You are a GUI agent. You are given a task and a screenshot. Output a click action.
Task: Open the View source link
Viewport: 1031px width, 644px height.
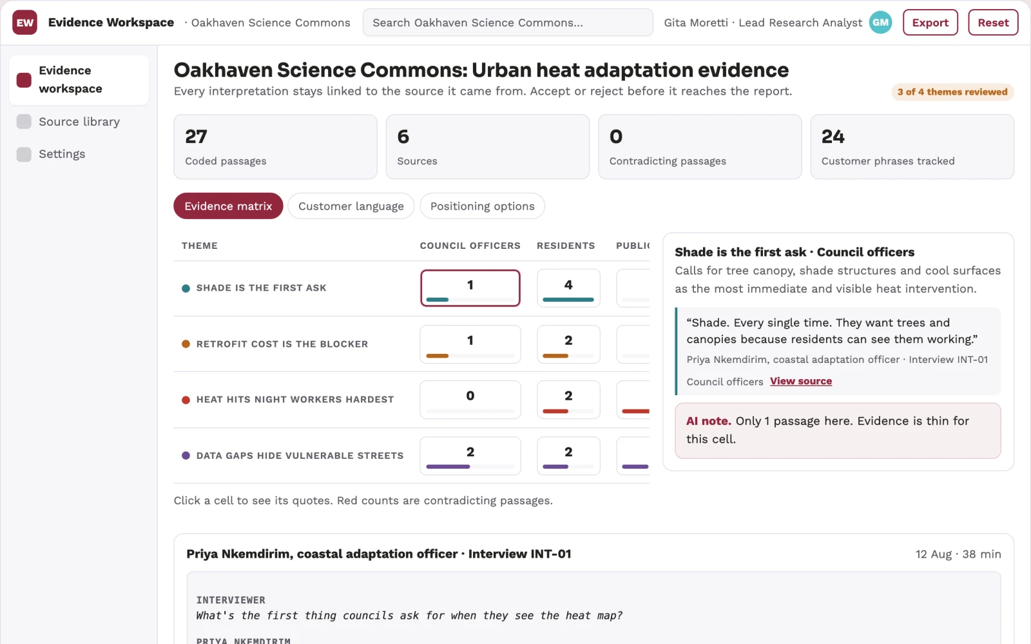tap(801, 381)
